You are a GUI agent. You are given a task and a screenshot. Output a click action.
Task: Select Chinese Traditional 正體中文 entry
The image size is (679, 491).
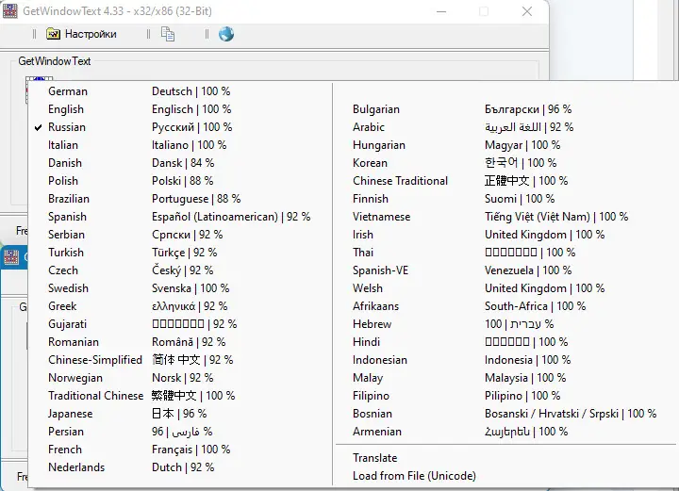click(505, 181)
